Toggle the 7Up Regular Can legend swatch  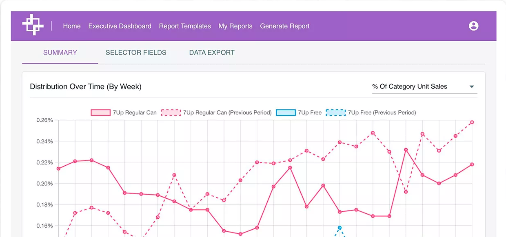click(100, 113)
